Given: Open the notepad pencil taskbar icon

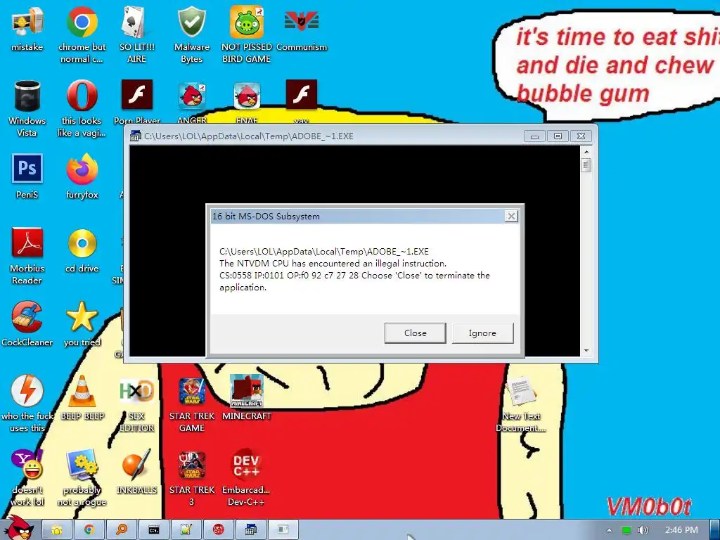Looking at the screenshot, I should coord(186,530).
